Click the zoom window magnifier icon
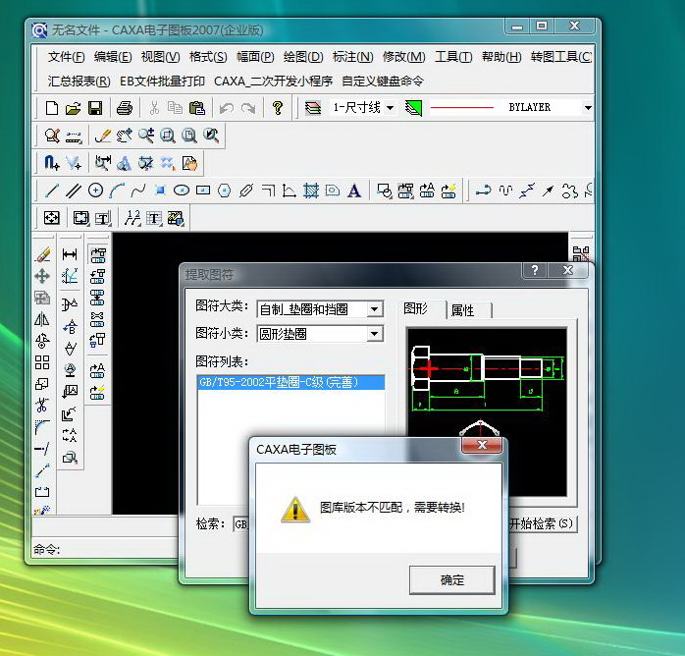The width and height of the screenshot is (685, 656). coord(167,136)
